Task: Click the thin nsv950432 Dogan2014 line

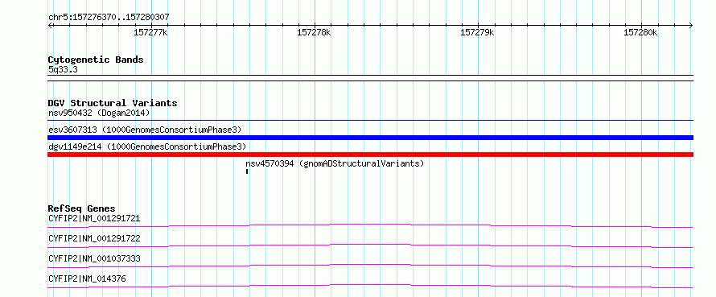Action: (370, 121)
